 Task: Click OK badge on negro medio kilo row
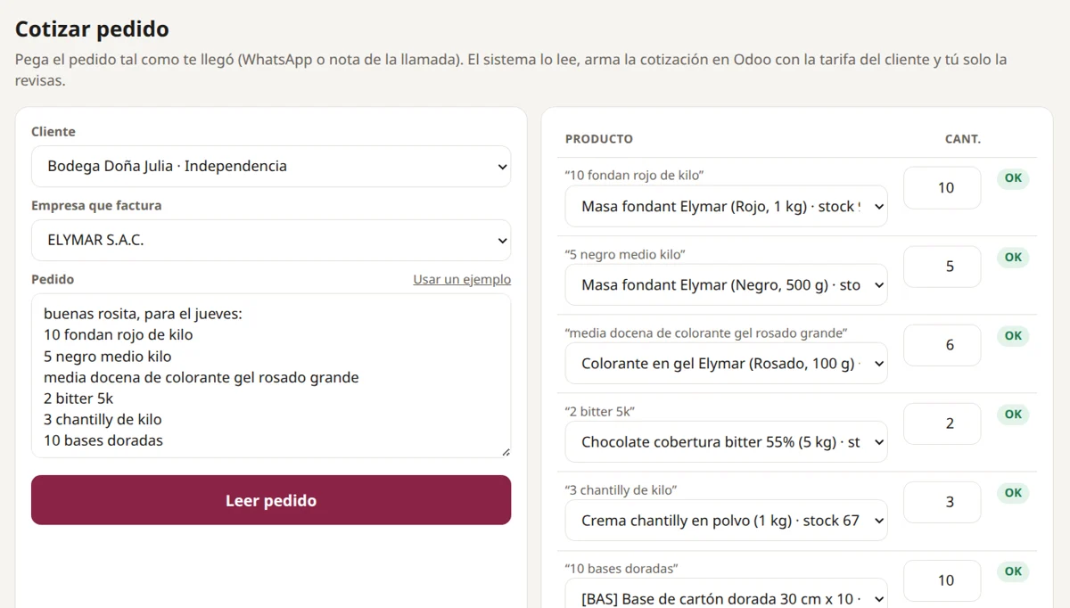point(1013,257)
